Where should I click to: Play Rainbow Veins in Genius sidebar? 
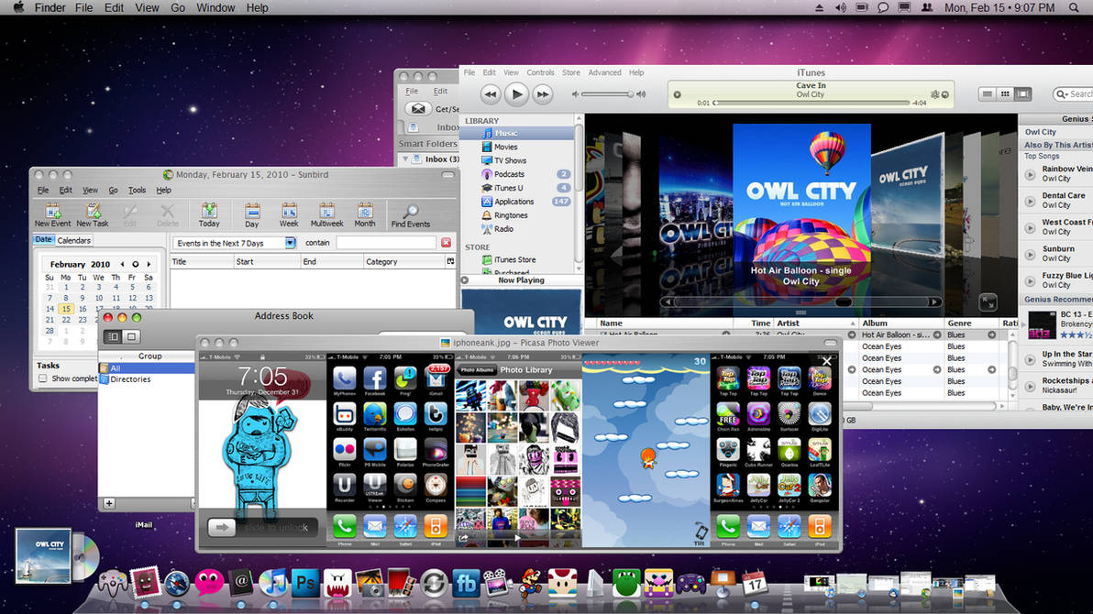[1031, 174]
